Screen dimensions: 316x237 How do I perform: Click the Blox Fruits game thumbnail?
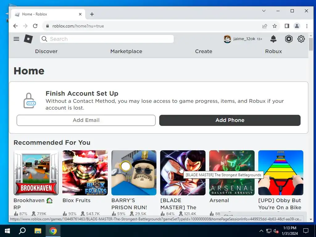coord(85,173)
